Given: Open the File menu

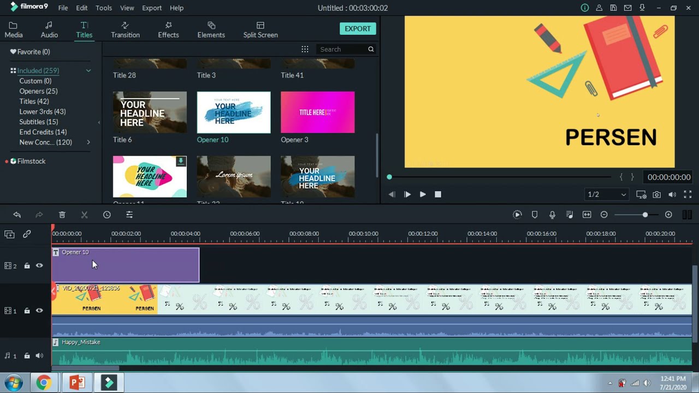Looking at the screenshot, I should click(63, 8).
